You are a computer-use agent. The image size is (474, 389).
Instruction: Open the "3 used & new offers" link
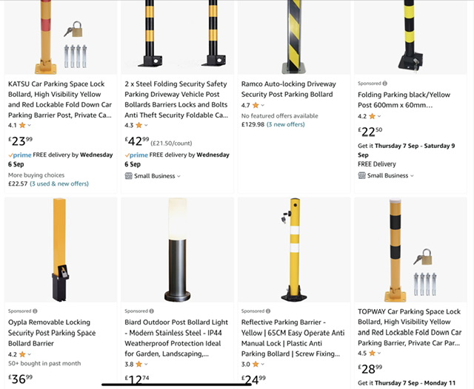click(x=59, y=183)
